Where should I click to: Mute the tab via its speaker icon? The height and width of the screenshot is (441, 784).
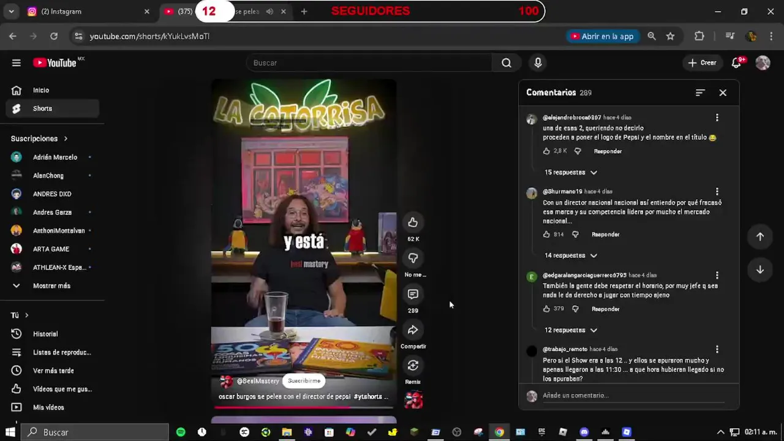coord(269,12)
